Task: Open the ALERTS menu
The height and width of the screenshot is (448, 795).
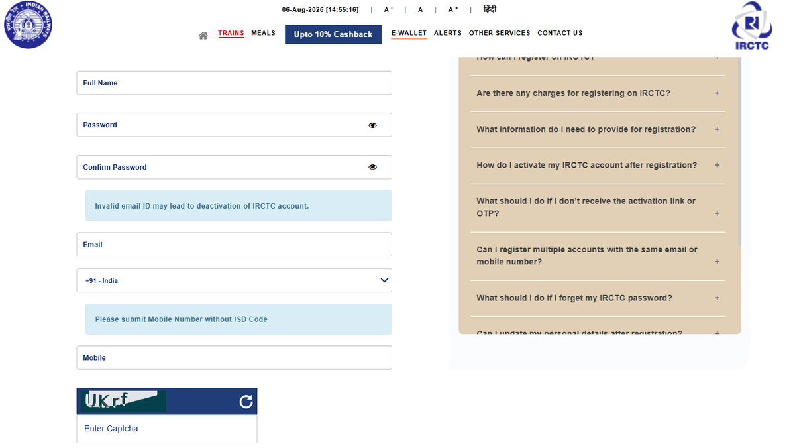Action: [448, 33]
